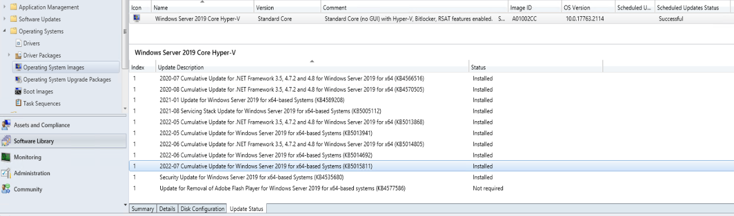Select the KB4566516 .NET update row
Image resolution: width=734 pixels, height=216 pixels.
[x=431, y=78]
